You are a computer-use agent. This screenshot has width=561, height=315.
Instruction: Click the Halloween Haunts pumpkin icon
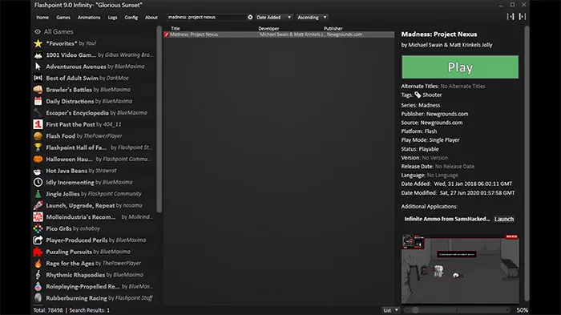click(x=38, y=159)
